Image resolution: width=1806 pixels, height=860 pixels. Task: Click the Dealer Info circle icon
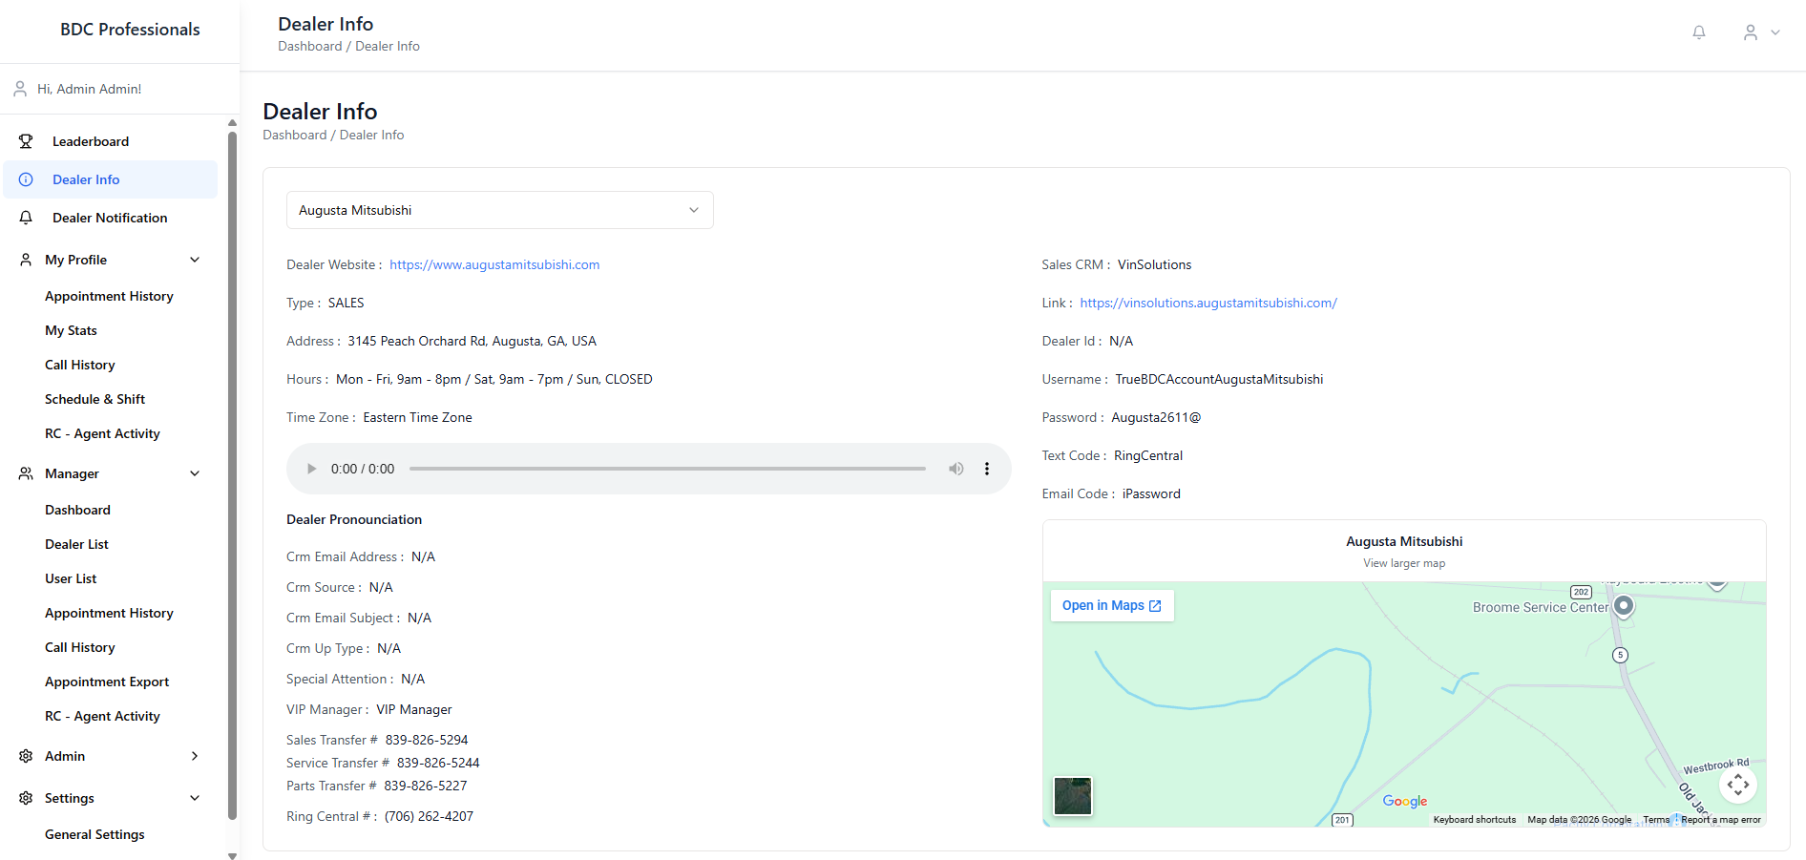pyautogui.click(x=26, y=179)
